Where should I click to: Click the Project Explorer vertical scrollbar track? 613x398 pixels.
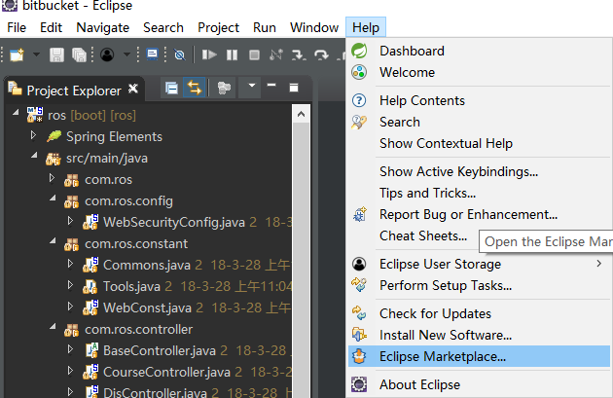click(x=301, y=260)
